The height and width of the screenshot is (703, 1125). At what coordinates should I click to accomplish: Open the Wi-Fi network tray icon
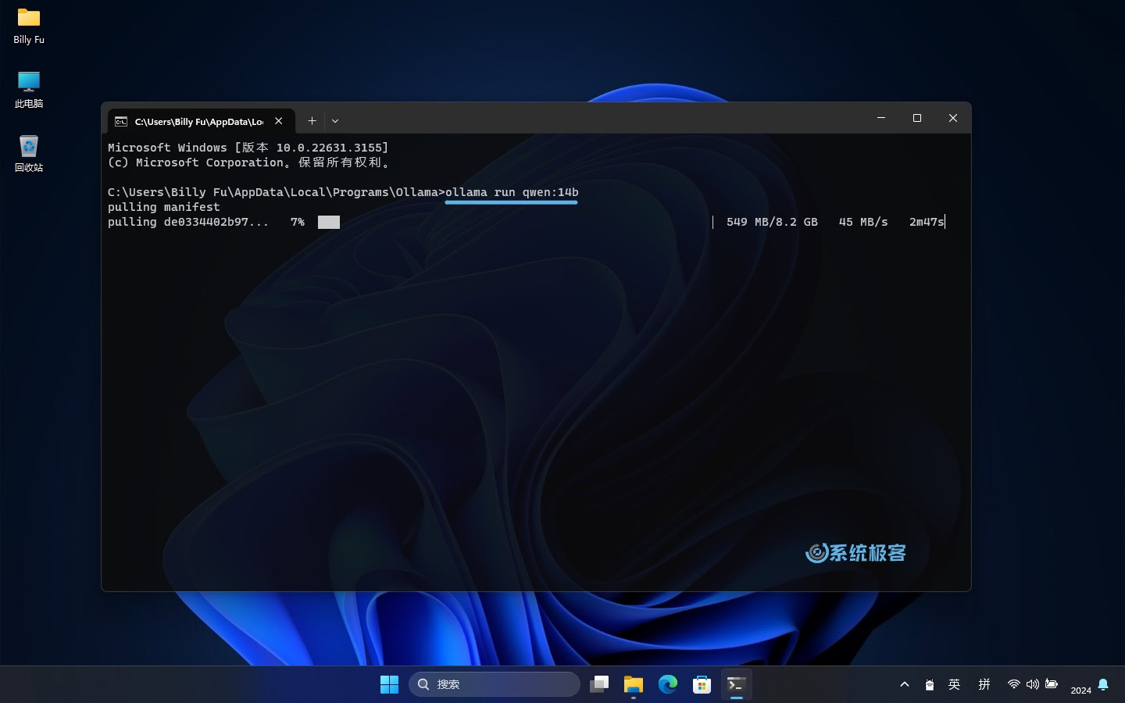1014,684
